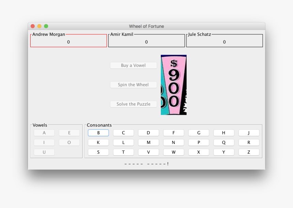Image resolution: width=293 pixels, height=208 pixels.
Task: Guess the letter H
Action: (224, 133)
